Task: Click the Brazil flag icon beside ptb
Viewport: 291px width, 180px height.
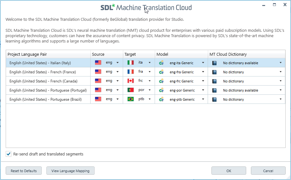Action: pos(131,99)
